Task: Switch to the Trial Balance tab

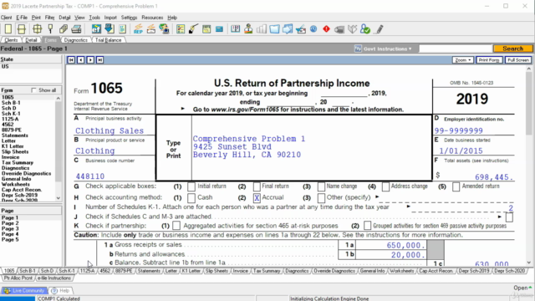Action: [108, 40]
